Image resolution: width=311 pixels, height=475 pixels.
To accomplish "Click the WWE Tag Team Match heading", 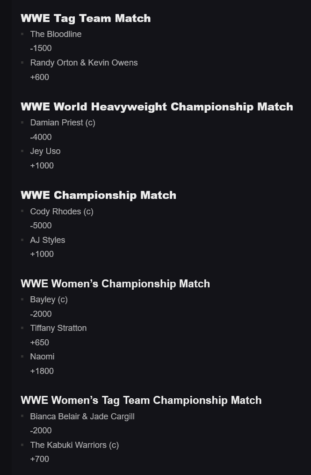I will (86, 18).
